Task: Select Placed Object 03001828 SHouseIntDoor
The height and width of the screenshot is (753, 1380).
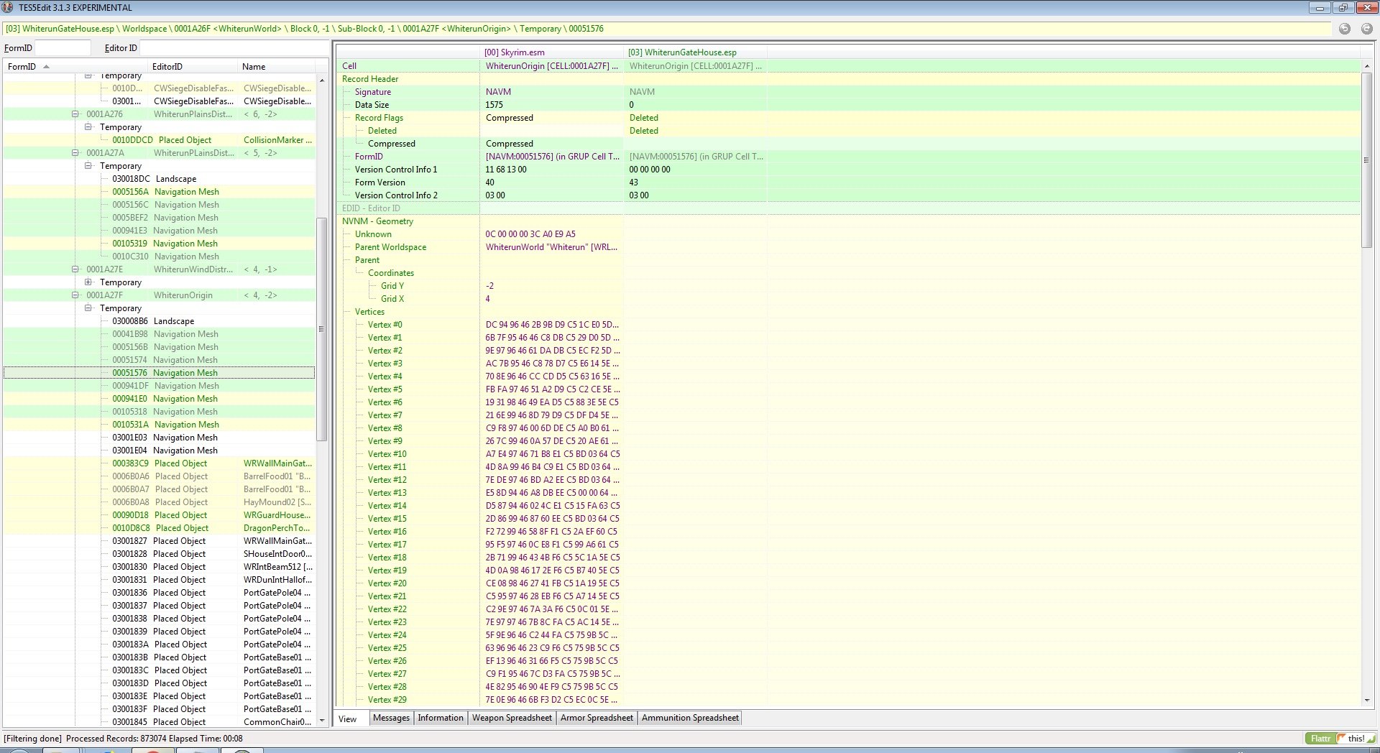Action: point(159,554)
